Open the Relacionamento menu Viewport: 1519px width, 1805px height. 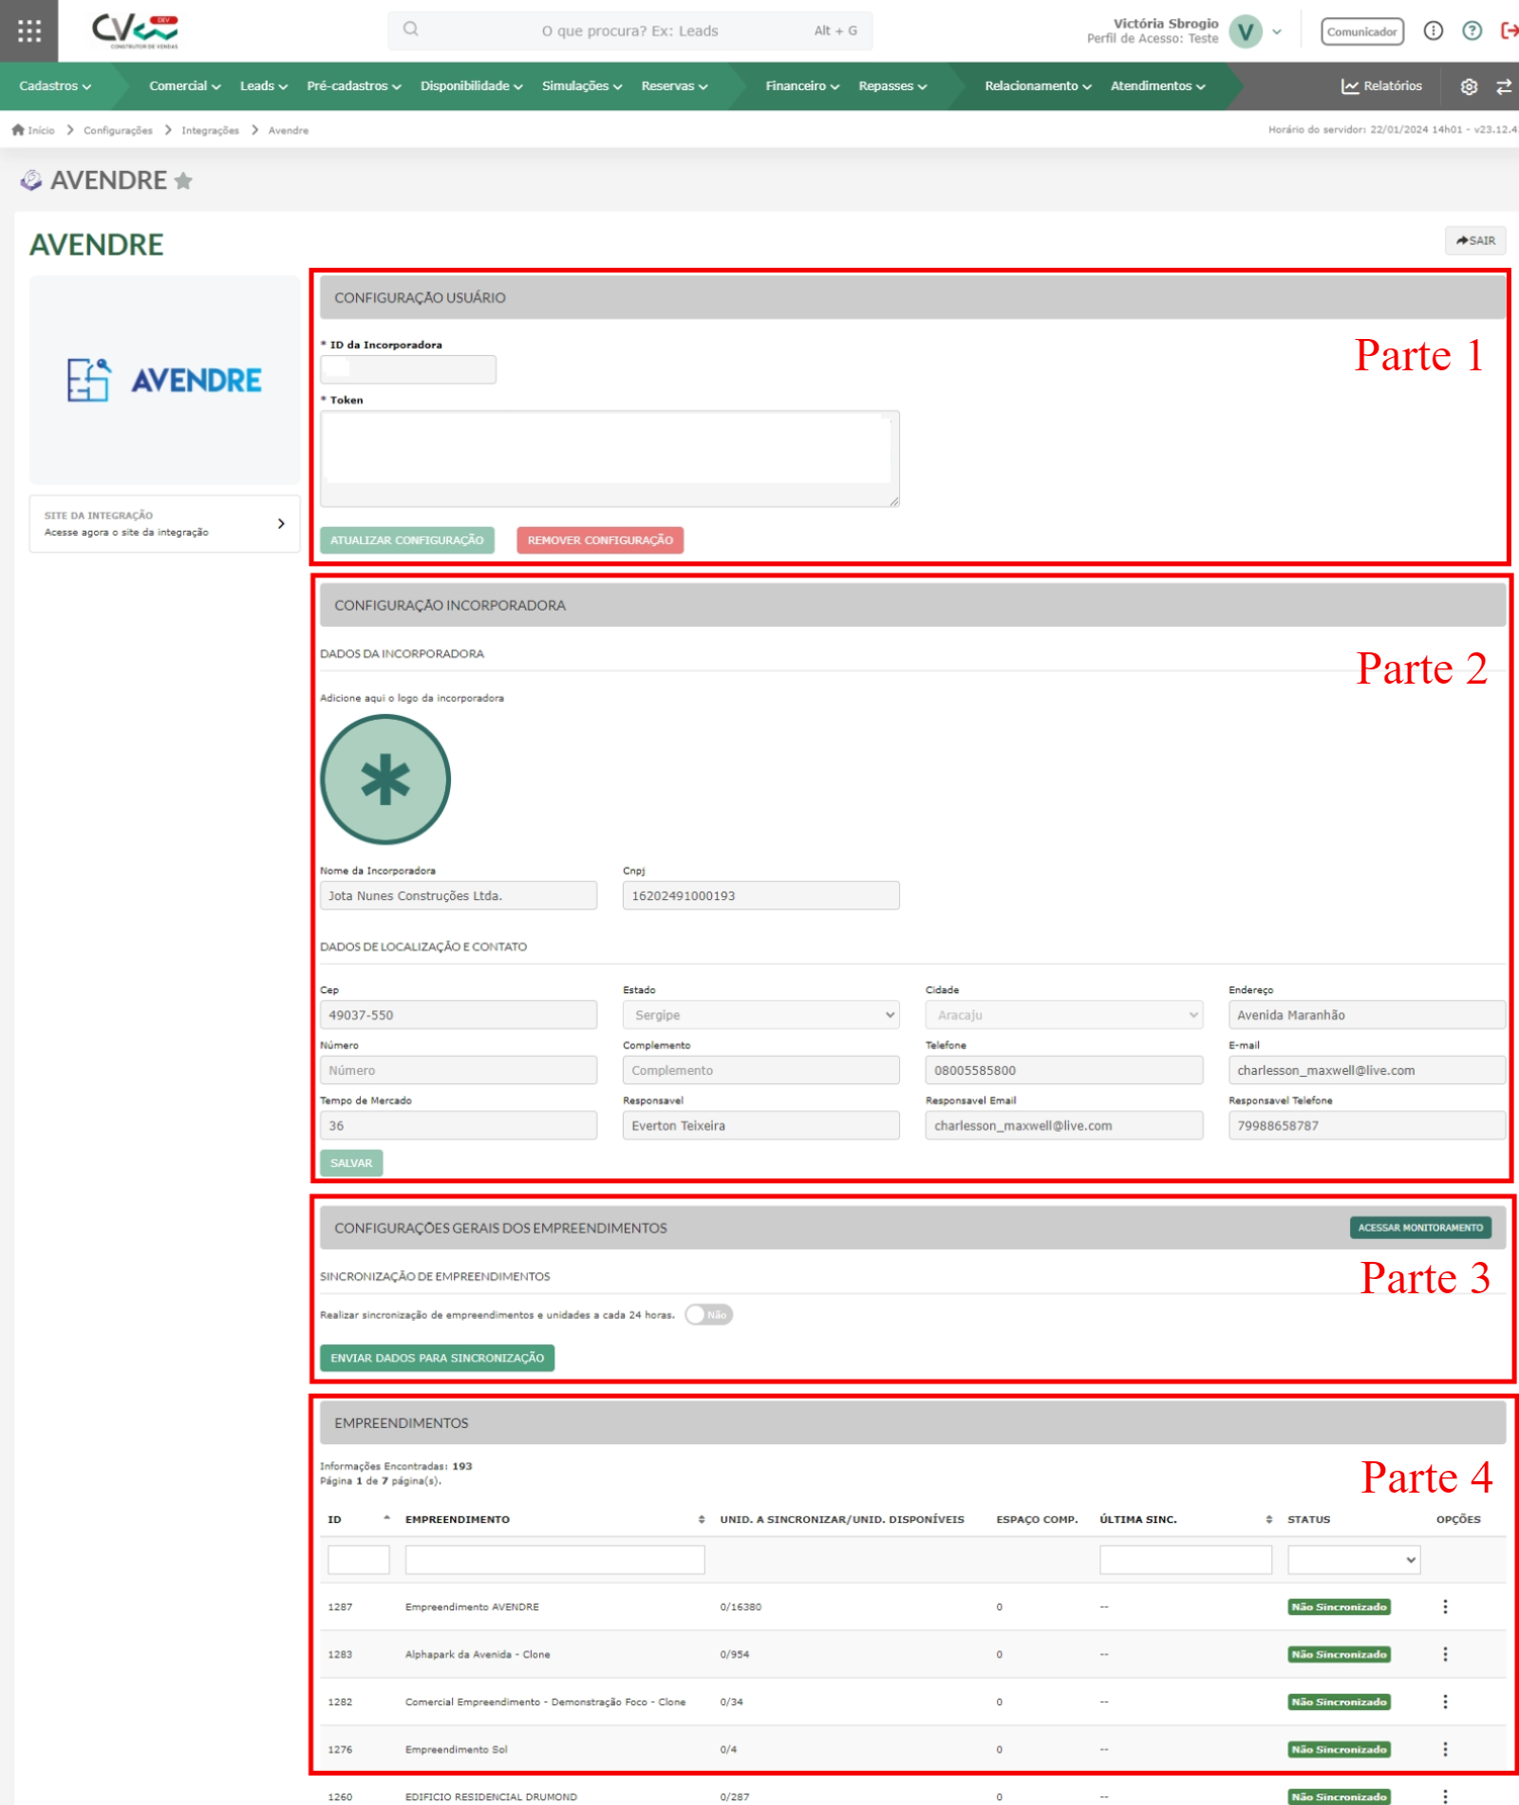1038,86
